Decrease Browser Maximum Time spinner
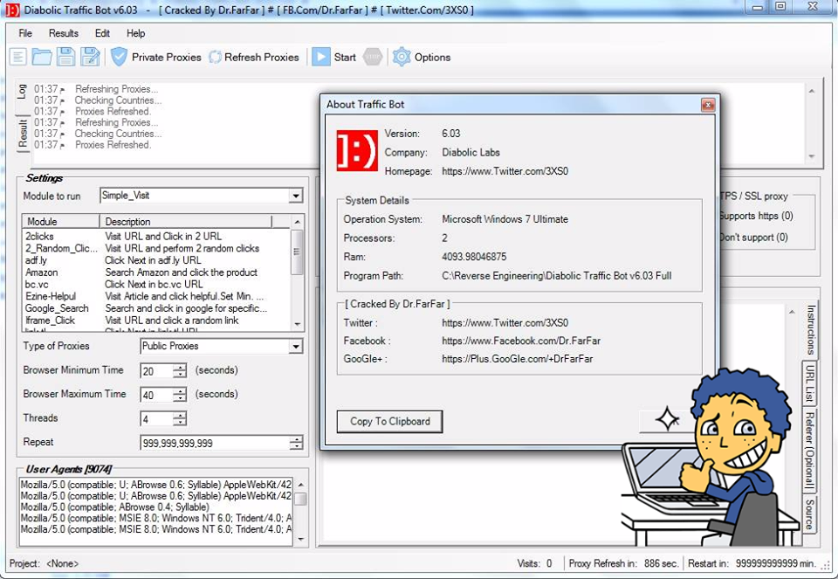Screen dimensions: 838x579 (180, 397)
